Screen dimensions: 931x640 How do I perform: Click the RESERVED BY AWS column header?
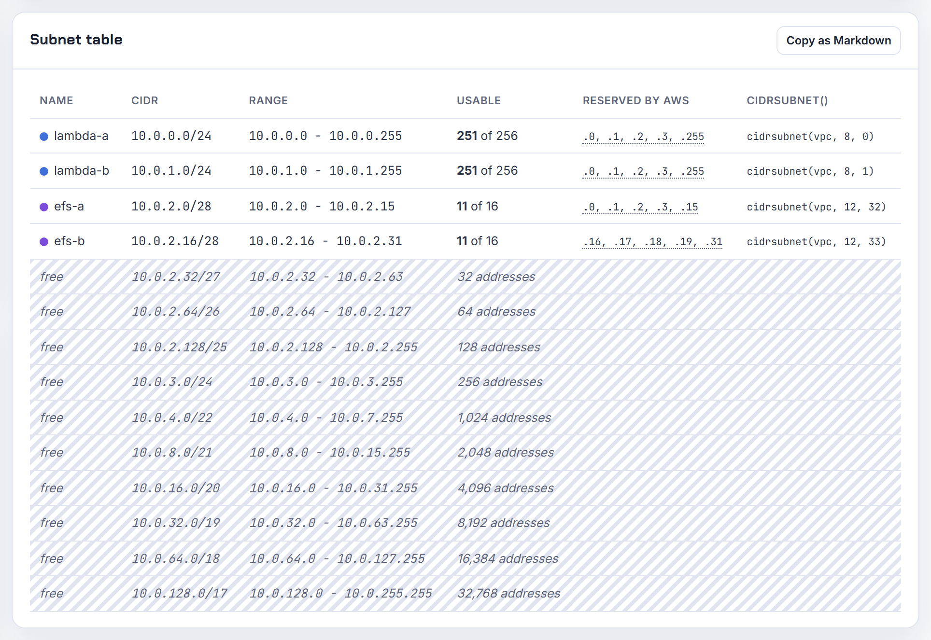(x=636, y=100)
